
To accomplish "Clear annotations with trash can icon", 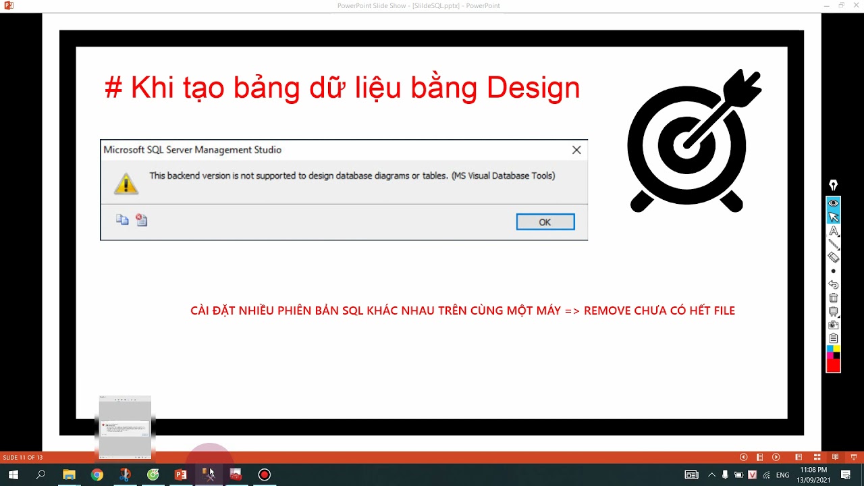I will point(833,298).
